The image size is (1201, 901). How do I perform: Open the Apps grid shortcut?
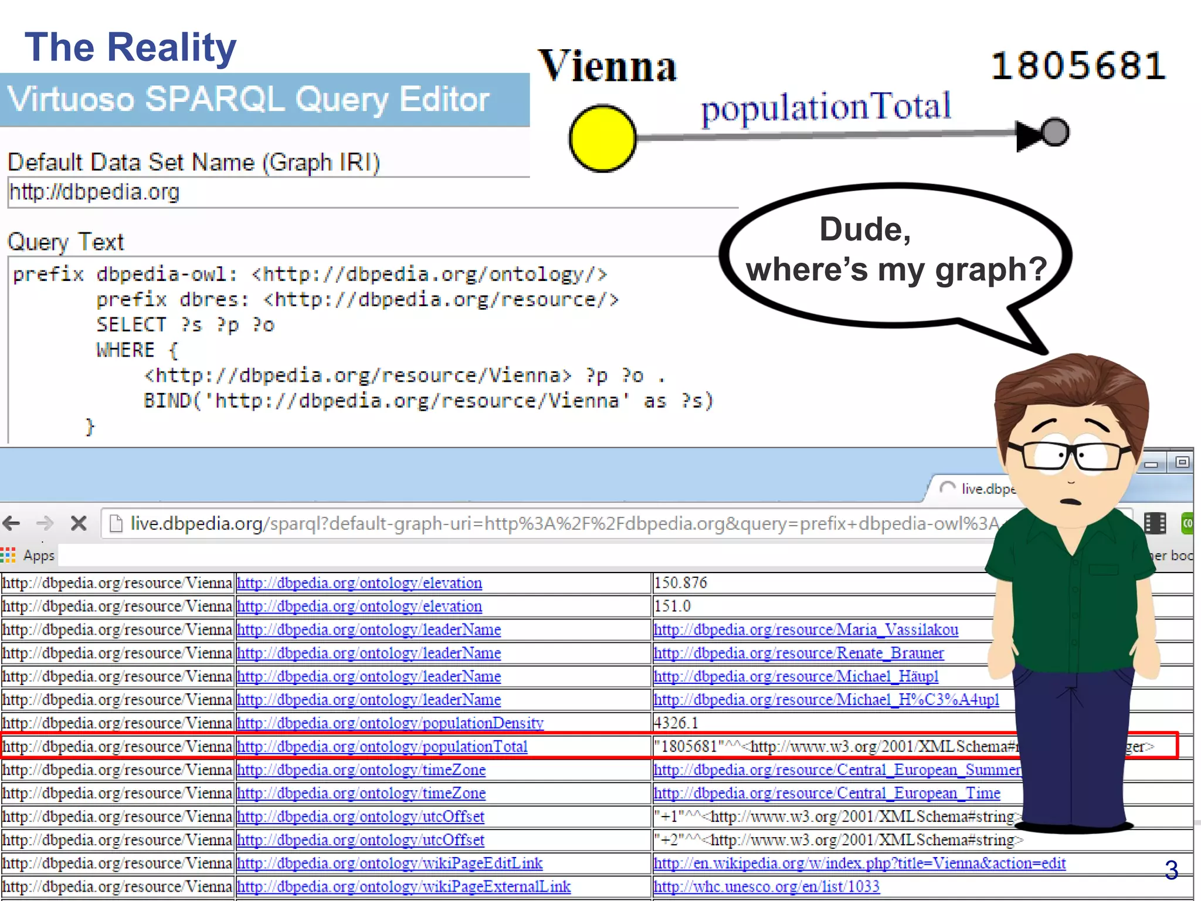click(x=8, y=555)
